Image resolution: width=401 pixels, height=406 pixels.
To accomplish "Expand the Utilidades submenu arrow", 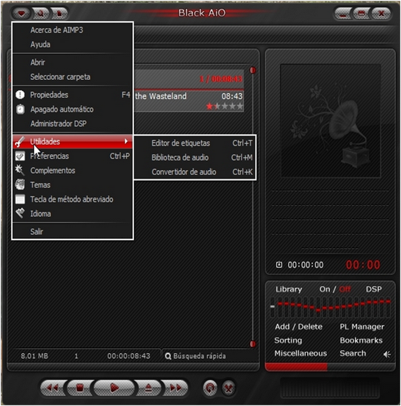I will pyautogui.click(x=126, y=141).
